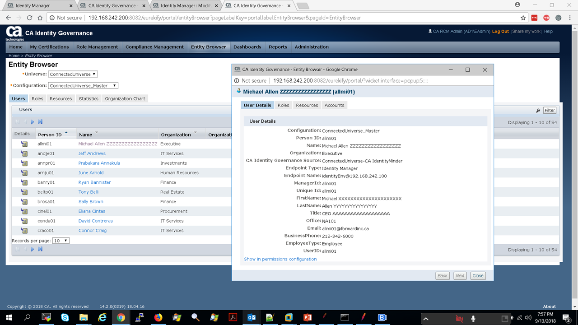This screenshot has height=325, width=578.
Task: Open details icon for arnju01 row
Action: point(24,173)
